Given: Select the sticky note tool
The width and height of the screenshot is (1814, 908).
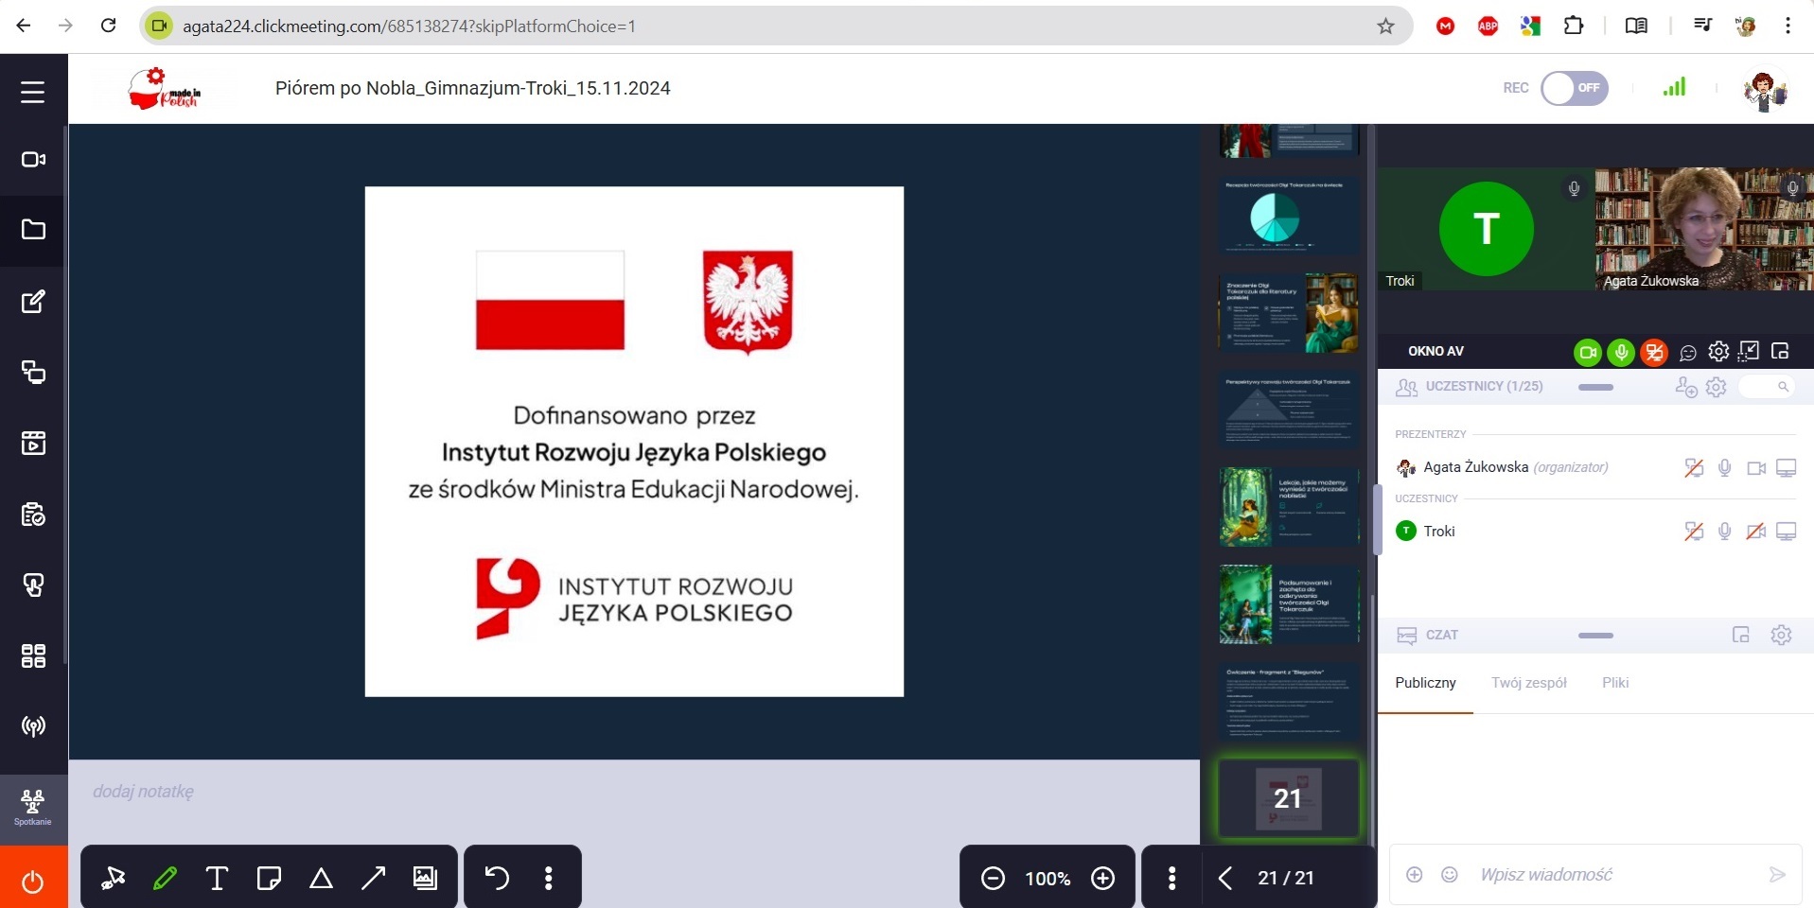Looking at the screenshot, I should point(269,879).
